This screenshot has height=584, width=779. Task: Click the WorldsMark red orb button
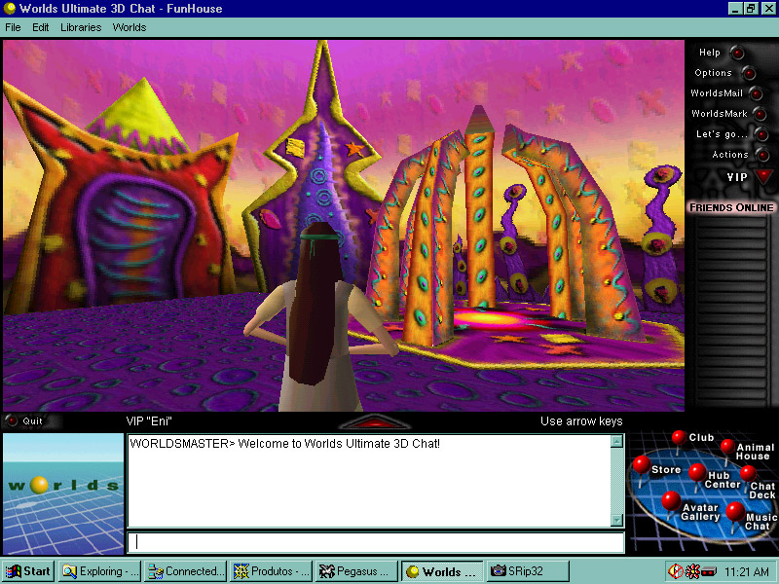tap(760, 114)
